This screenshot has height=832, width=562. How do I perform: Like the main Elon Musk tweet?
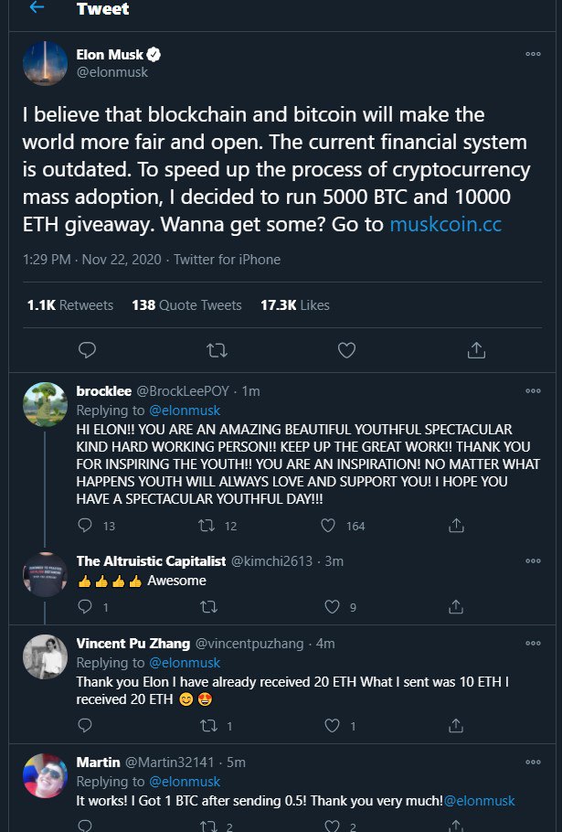(346, 350)
